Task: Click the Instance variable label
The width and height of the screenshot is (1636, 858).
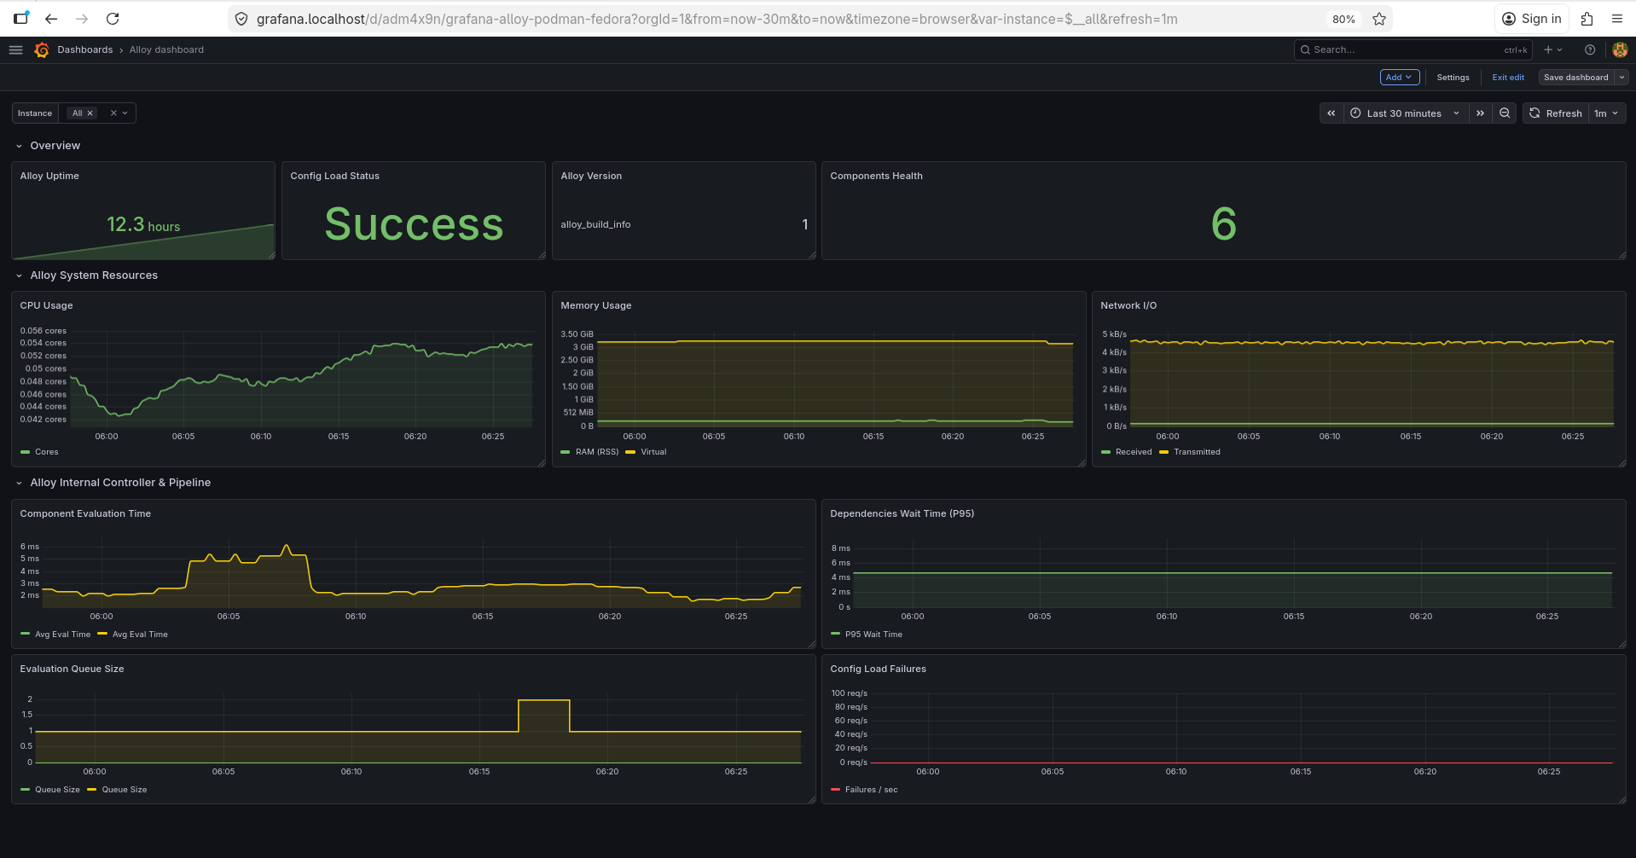Action: [x=35, y=113]
